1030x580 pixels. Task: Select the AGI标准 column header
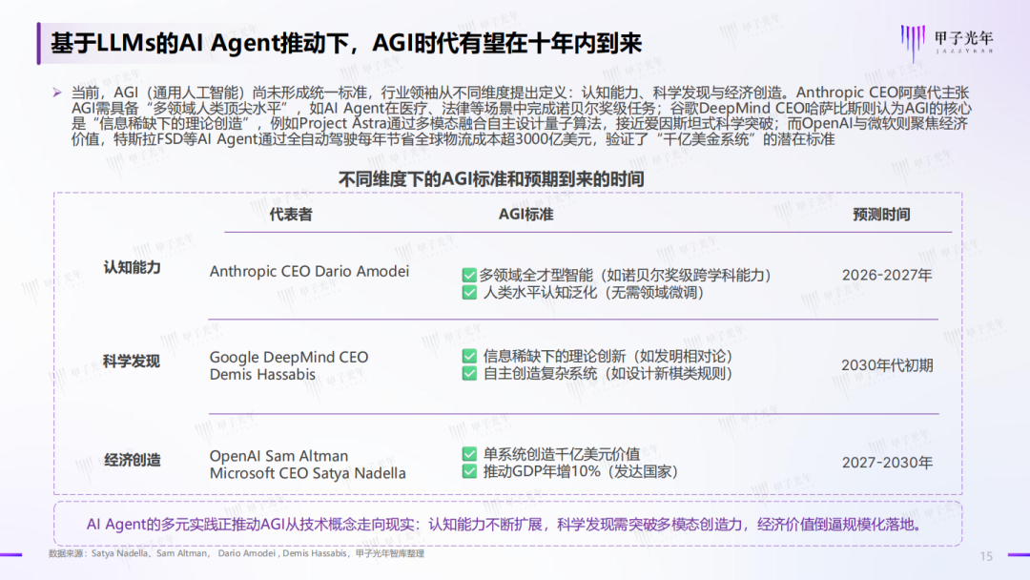(x=525, y=215)
